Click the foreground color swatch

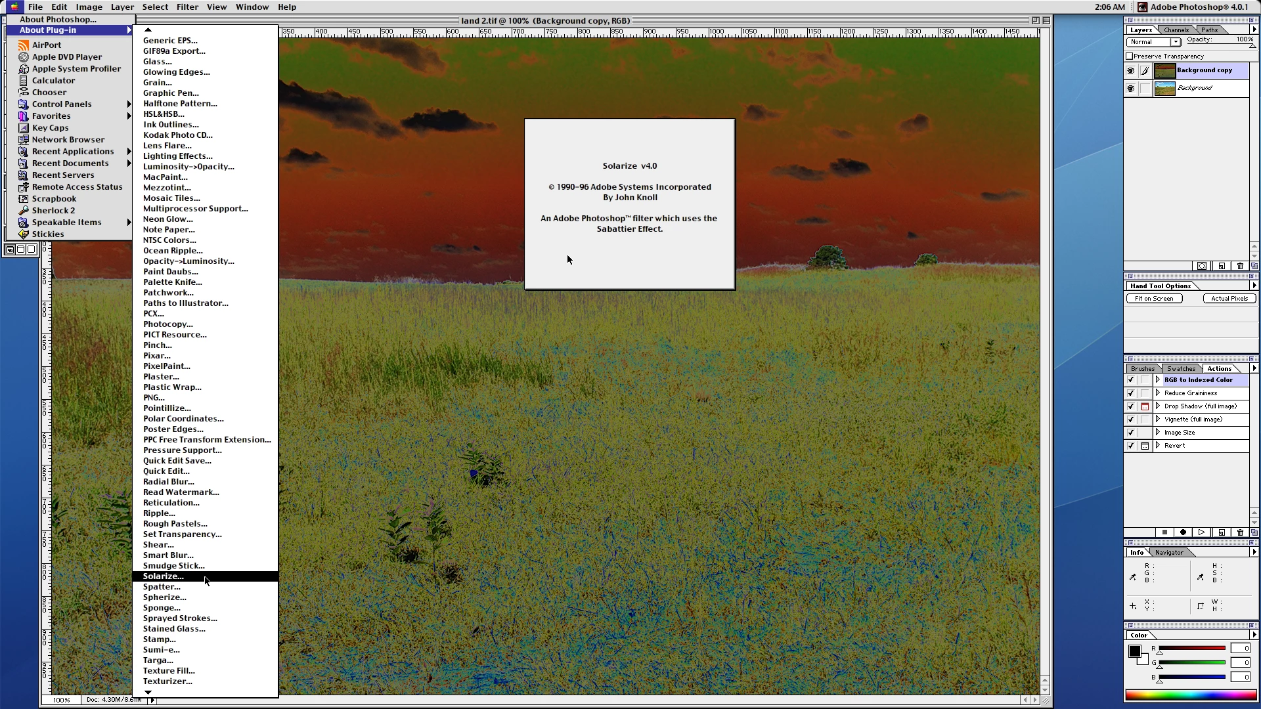coord(1134,651)
